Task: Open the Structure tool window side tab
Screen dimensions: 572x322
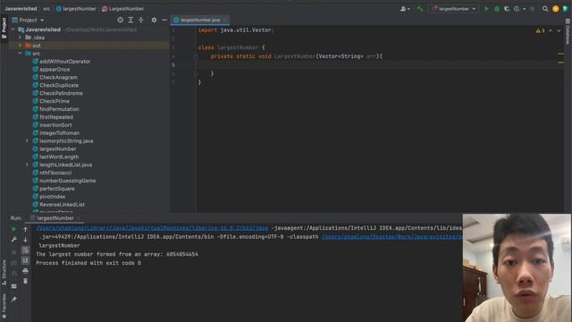Action: [x=4, y=272]
